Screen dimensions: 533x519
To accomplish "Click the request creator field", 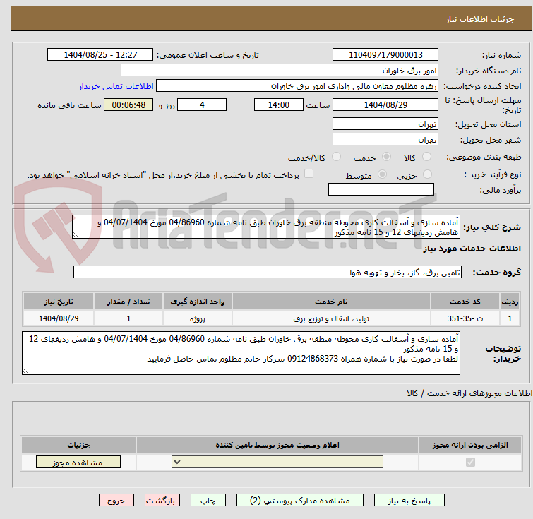I will pos(297,86).
